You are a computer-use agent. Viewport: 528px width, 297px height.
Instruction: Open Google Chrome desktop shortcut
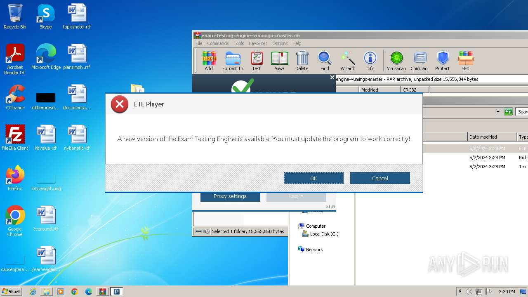[x=15, y=221]
